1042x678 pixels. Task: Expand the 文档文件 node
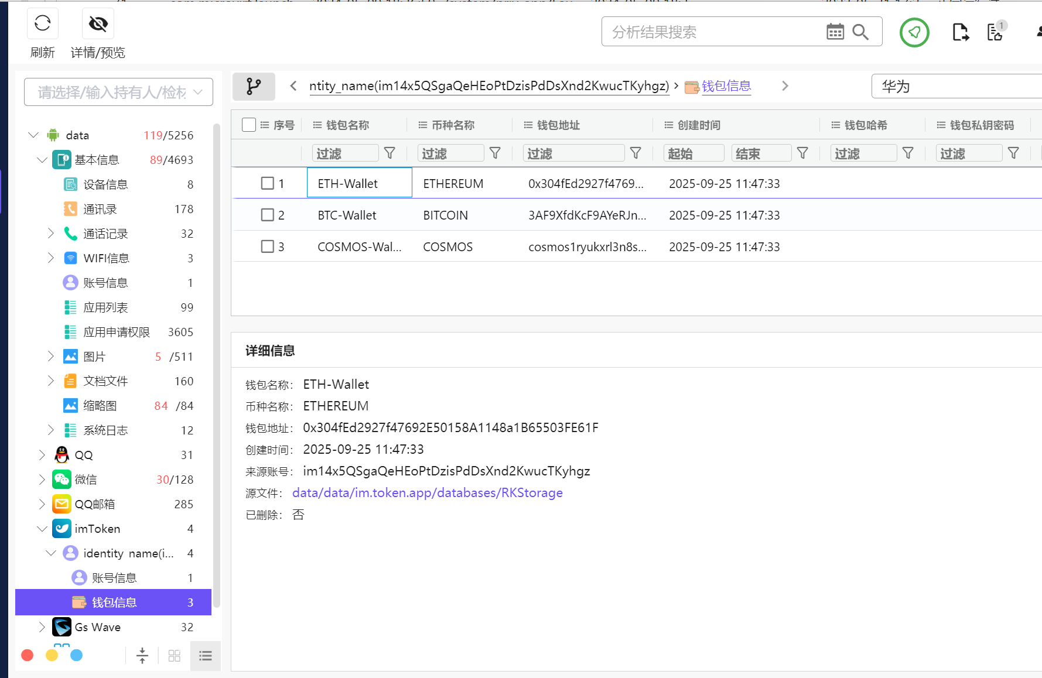tap(51, 381)
